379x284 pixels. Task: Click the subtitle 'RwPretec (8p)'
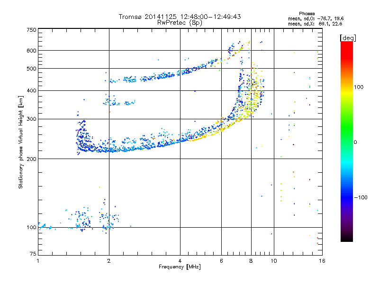[x=180, y=23]
